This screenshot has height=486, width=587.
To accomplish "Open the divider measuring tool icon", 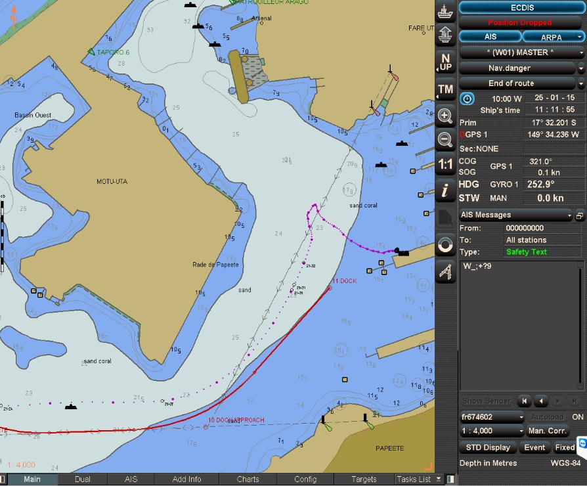I will pos(446,271).
